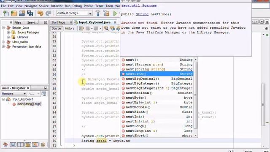Click the Open Project toolbar icon

point(22,13)
